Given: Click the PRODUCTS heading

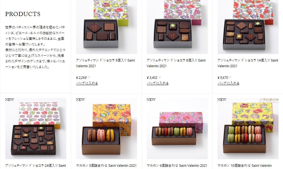Looking at the screenshot, I should click(23, 14).
